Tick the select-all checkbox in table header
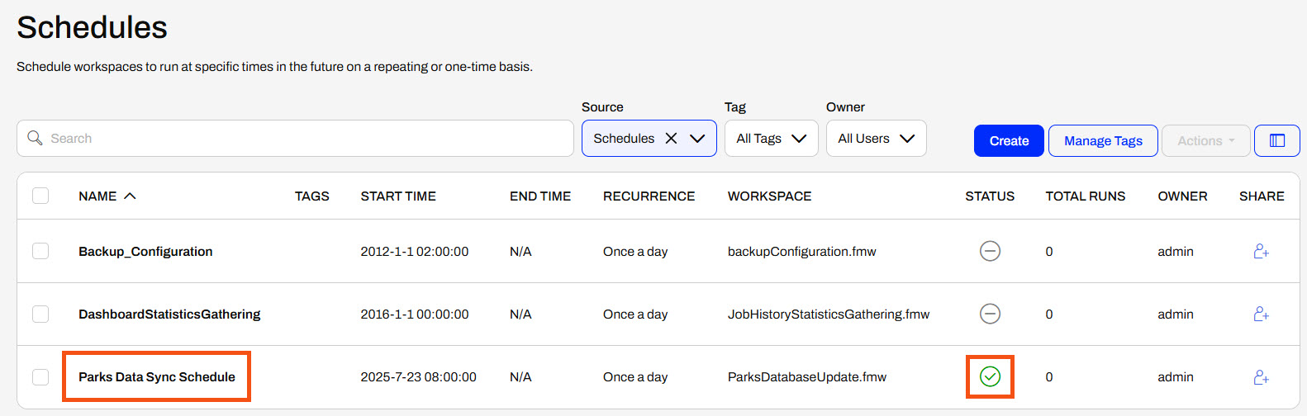Screen dimensions: 1307x416 pyautogui.click(x=40, y=196)
